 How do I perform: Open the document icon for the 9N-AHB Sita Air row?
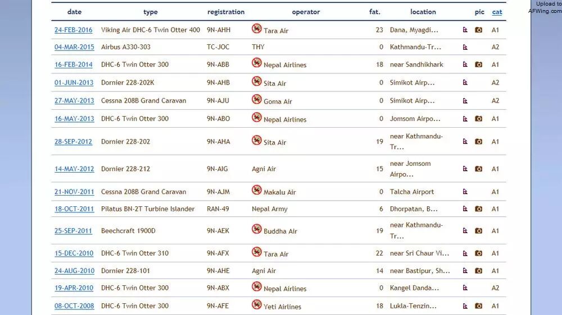(x=465, y=82)
